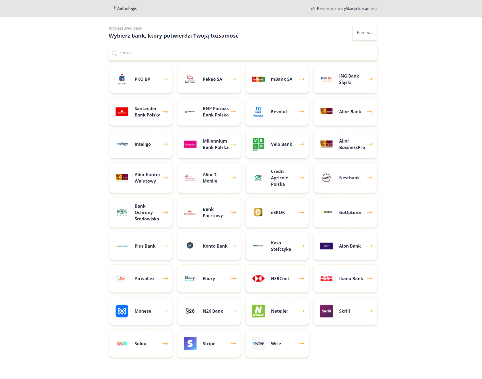This screenshot has height=379, width=482.
Task: Select Alior Kantor Walutowy arrow
Action: click(165, 178)
